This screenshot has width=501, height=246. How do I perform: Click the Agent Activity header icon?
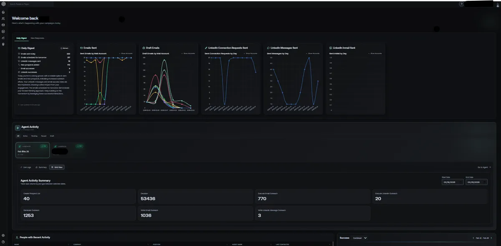tap(18, 128)
